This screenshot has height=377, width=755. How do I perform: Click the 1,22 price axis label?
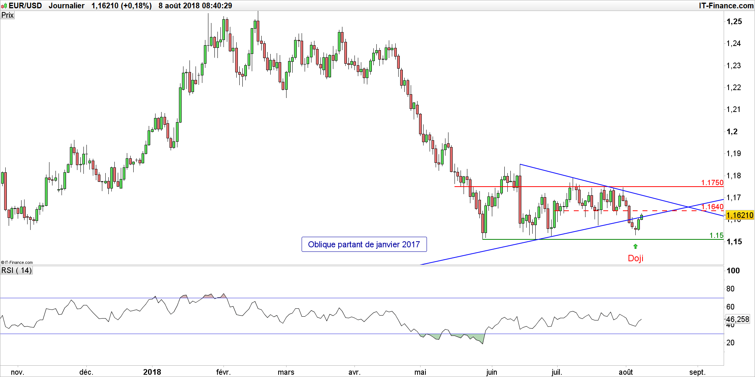pos(734,87)
